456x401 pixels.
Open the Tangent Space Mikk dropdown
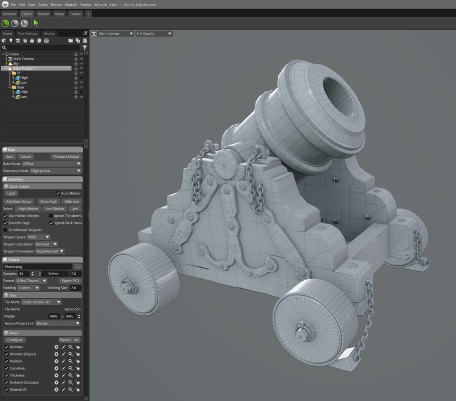coord(39,237)
